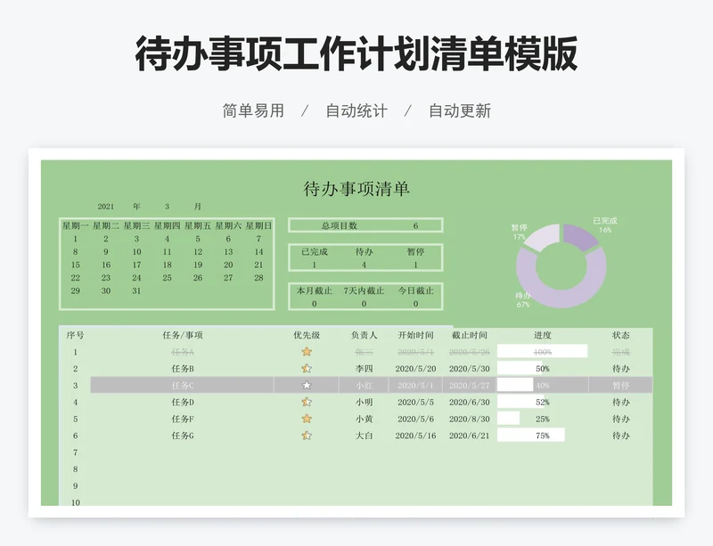The image size is (713, 546).
Task: Select the 暂停 17% donut chart slice
Action: click(544, 235)
